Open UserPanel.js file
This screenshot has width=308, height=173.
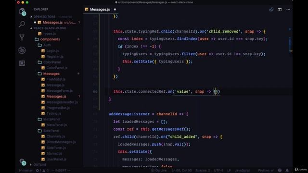click(x=56, y=159)
